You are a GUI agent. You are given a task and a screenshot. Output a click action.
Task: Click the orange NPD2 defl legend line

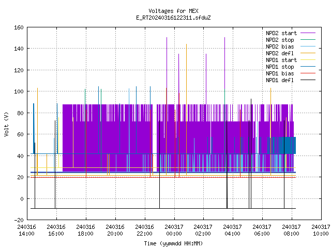tap(308, 53)
